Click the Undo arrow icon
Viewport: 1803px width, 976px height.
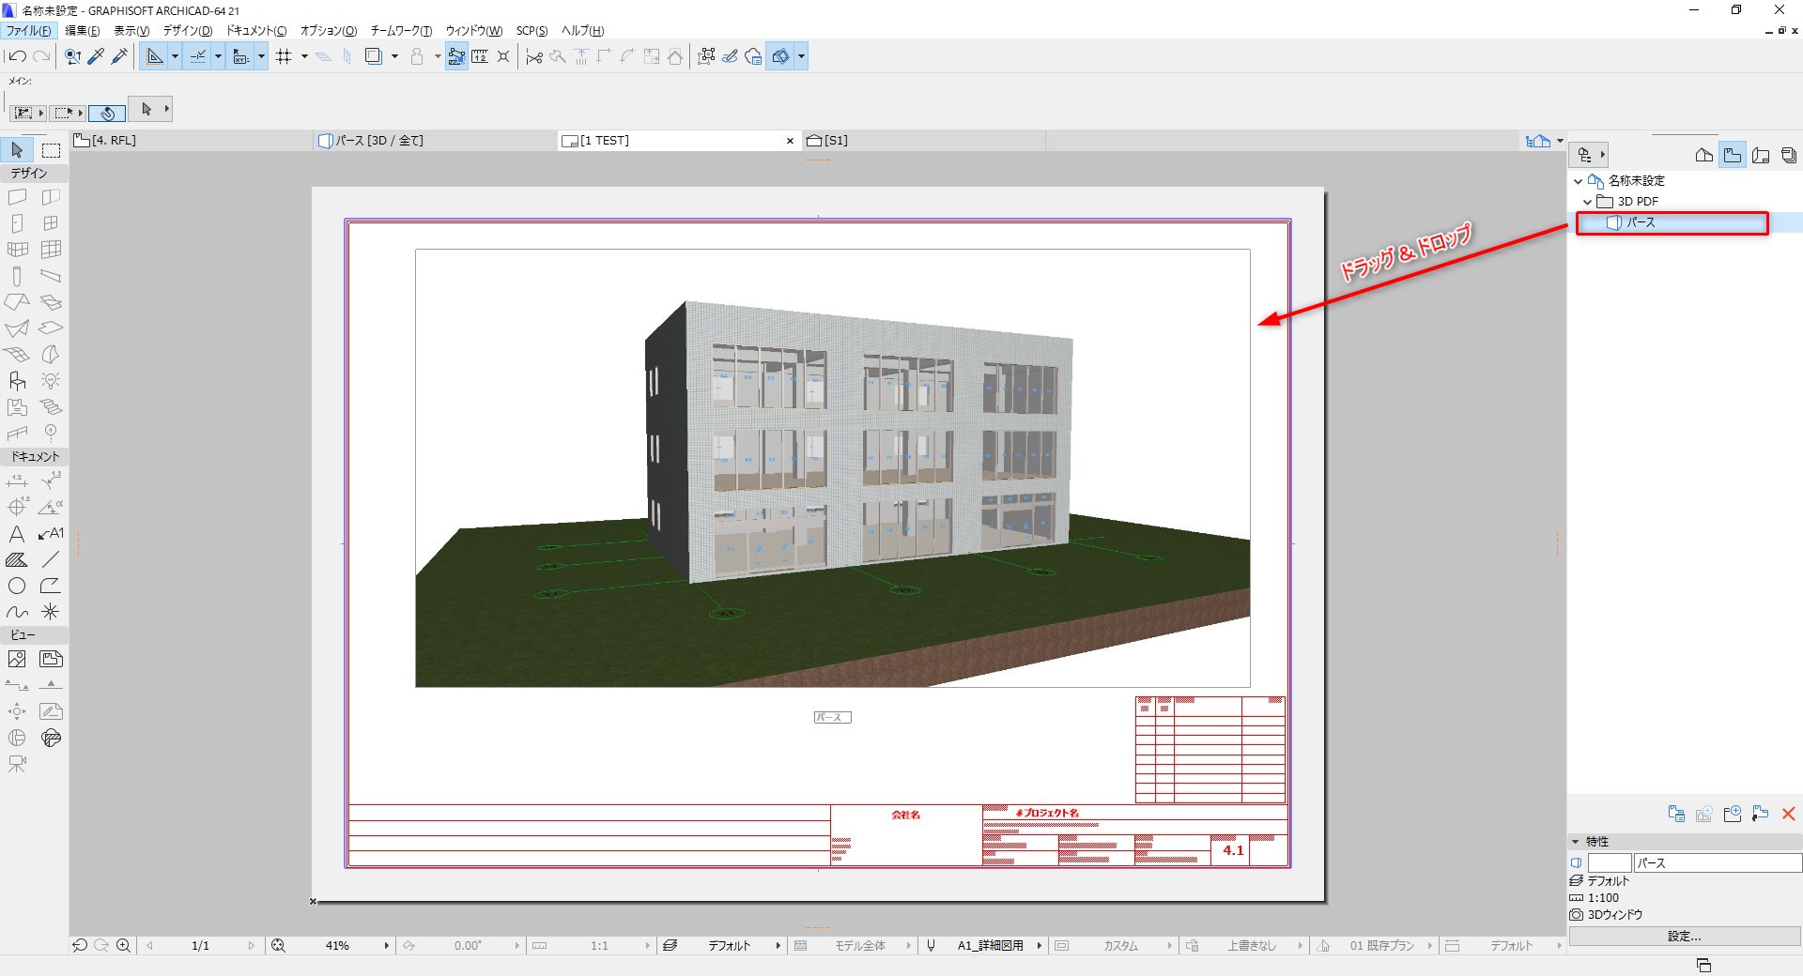[17, 56]
